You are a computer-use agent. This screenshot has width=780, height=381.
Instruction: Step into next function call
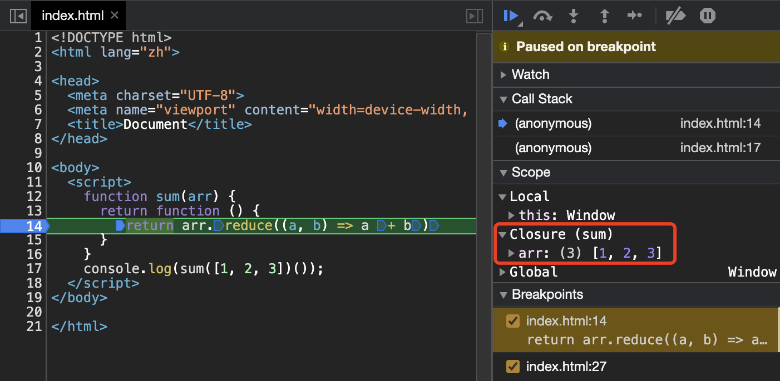point(573,16)
